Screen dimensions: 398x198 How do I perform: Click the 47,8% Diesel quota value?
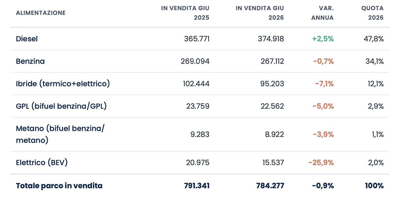point(374,39)
